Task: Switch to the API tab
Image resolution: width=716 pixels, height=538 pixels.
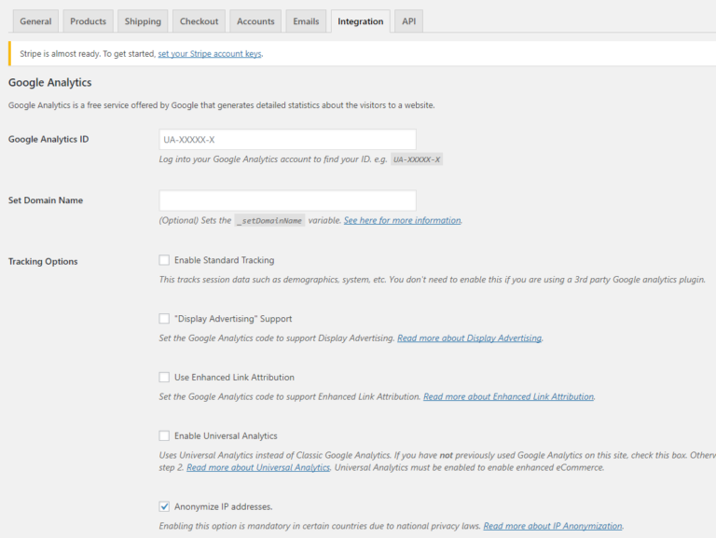Action: point(408,21)
